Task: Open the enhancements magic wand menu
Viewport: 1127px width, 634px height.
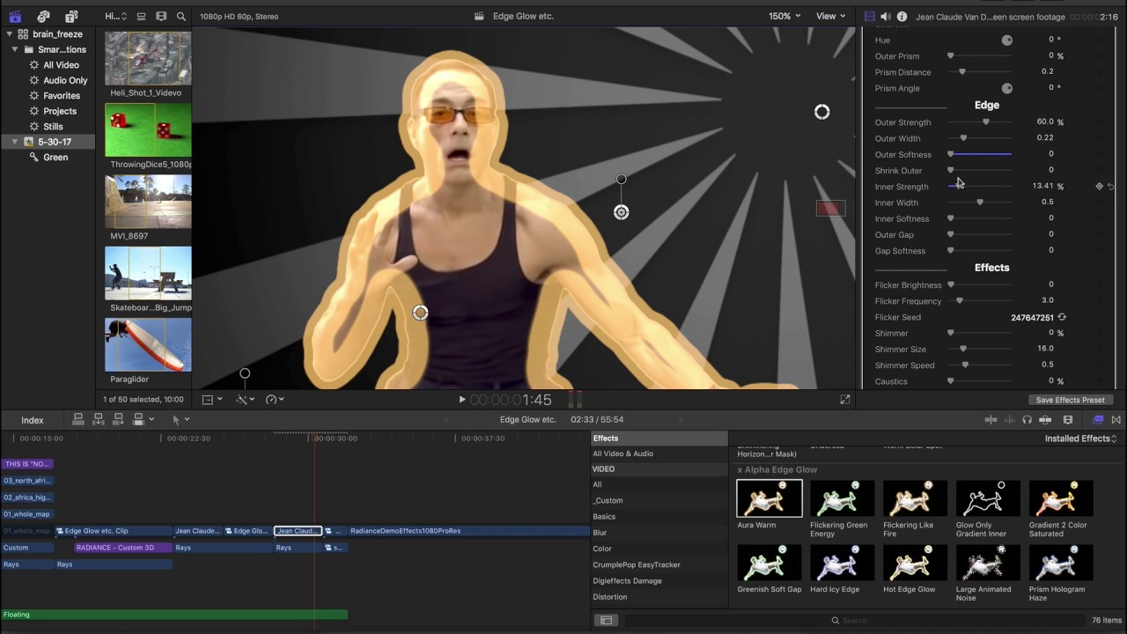Action: pos(246,400)
